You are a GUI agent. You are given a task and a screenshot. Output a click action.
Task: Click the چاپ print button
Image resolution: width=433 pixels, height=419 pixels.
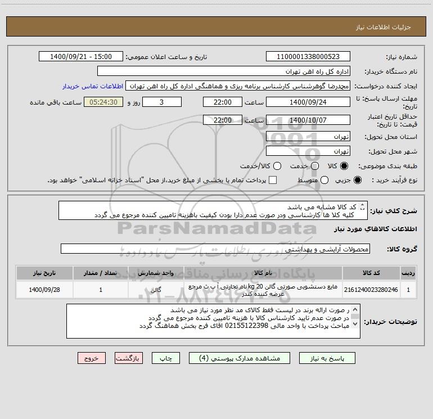166,358
